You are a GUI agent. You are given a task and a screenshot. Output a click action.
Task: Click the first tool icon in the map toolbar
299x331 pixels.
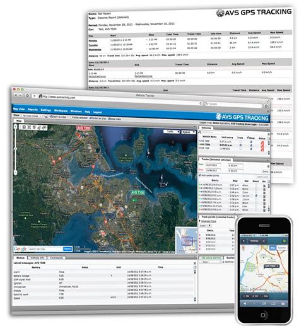(x=24, y=127)
